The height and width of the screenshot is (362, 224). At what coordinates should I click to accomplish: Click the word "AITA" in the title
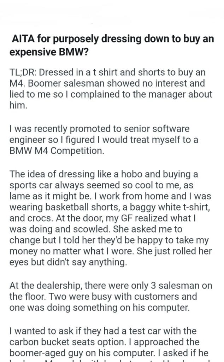(x=22, y=39)
